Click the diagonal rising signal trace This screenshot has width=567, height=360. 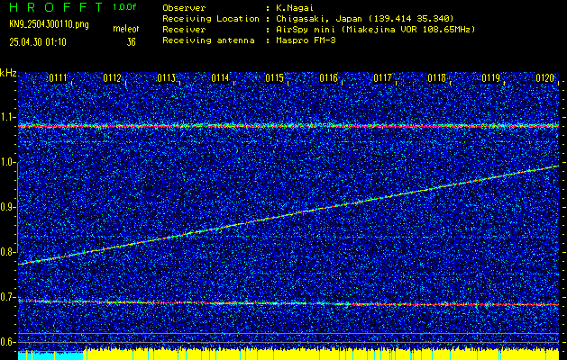click(x=288, y=215)
